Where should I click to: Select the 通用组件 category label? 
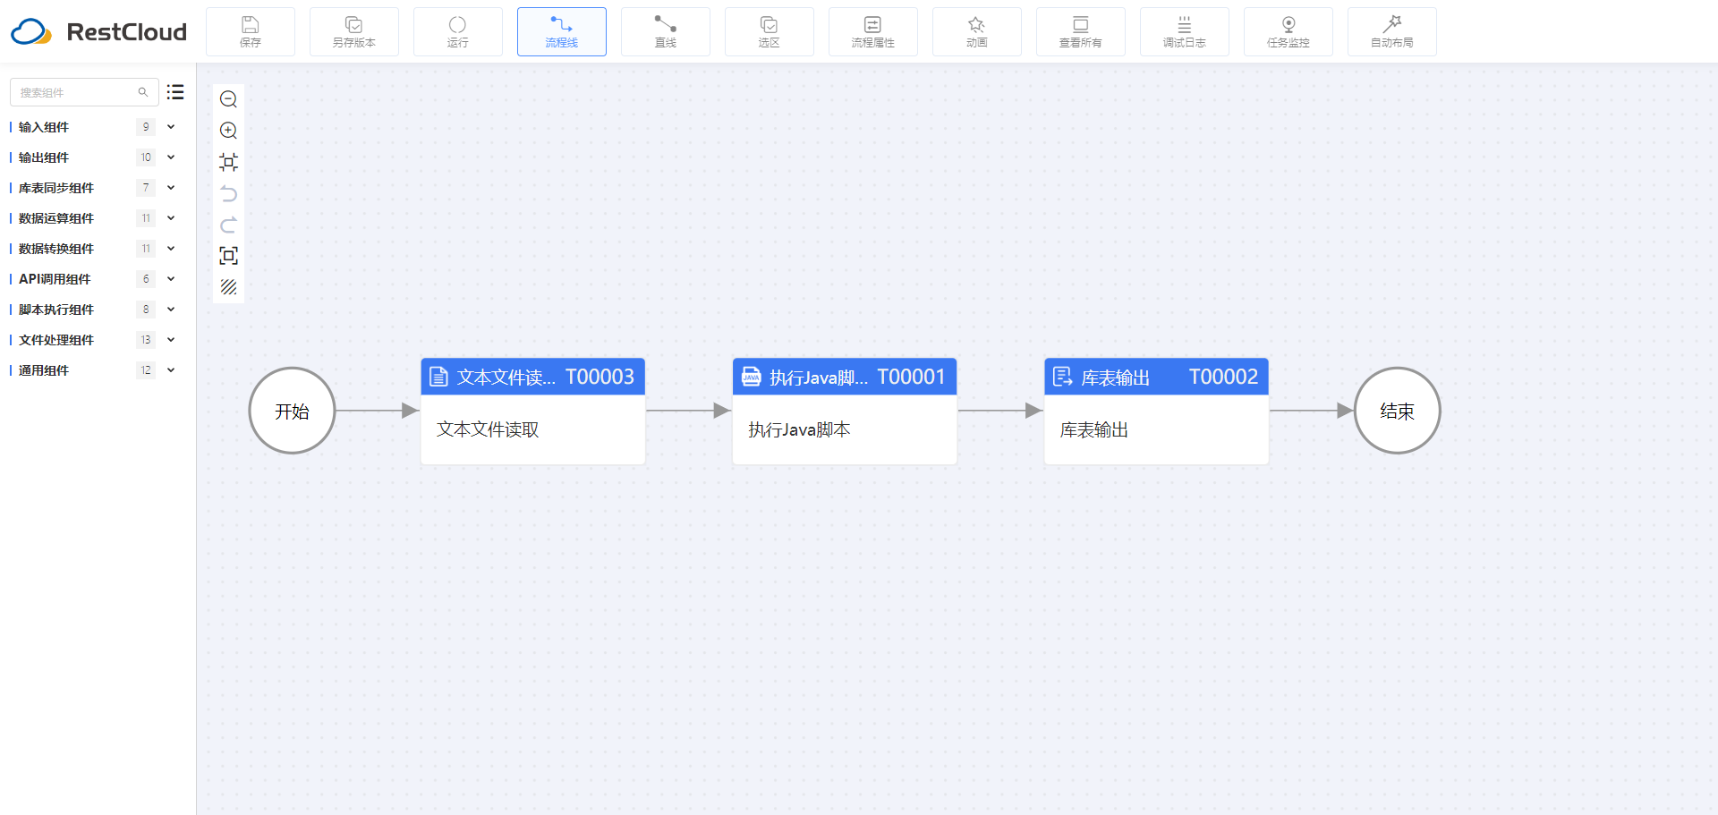[x=44, y=370]
